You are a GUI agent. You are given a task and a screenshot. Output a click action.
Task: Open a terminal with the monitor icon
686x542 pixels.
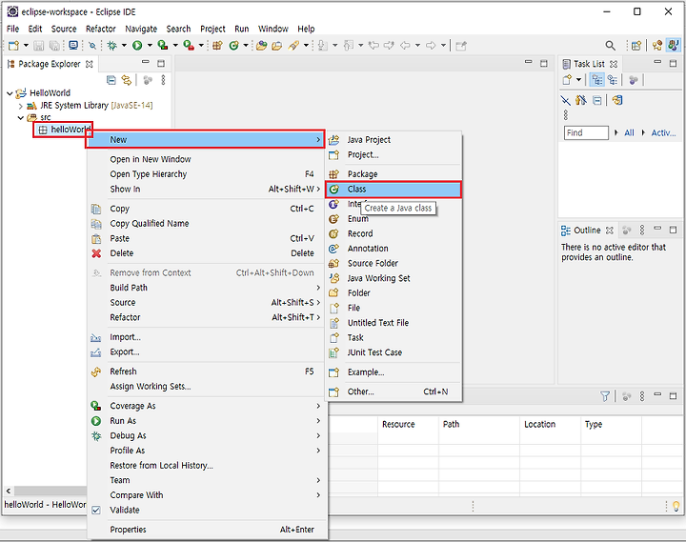point(73,45)
